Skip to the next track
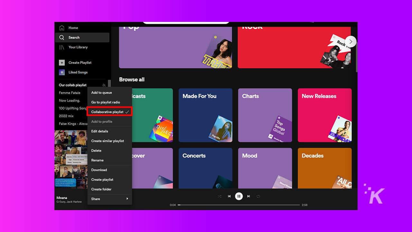This screenshot has width=412, height=232. pyautogui.click(x=248, y=196)
